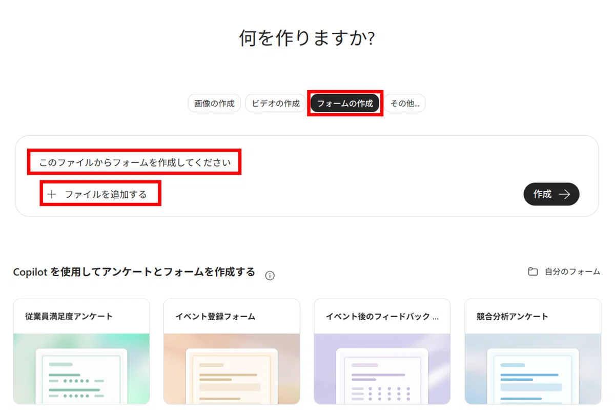Click the plus icon beside ファイルを追加する
Screen dimensions: 615x417
(51, 194)
